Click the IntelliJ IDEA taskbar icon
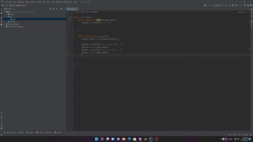 [151, 139]
